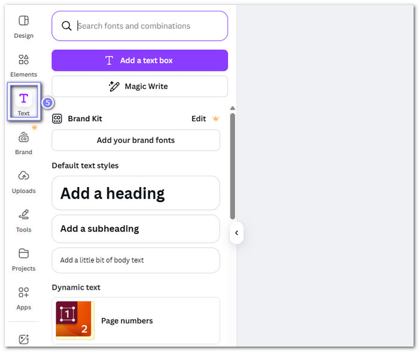Open the Elements panel
The width and height of the screenshot is (419, 352).
23,65
